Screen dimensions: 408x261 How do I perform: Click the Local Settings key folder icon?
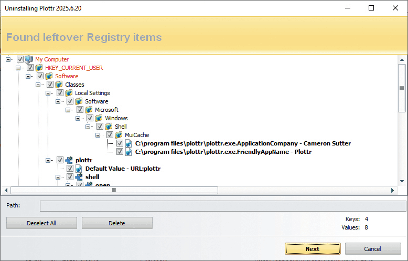(69, 93)
